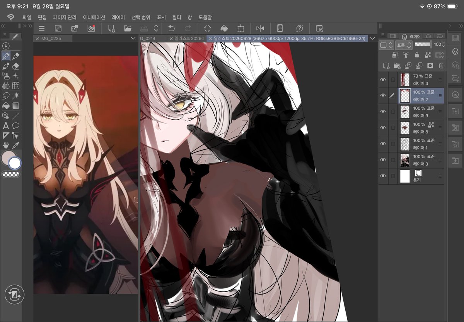Image resolution: width=464 pixels, height=322 pixels.
Task: Select the Pen tool in the toolbox
Action: [x=6, y=56]
